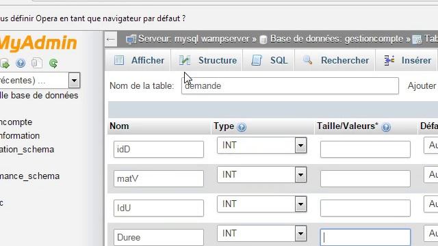Open default value dropdown for matV row

click(x=431, y=175)
